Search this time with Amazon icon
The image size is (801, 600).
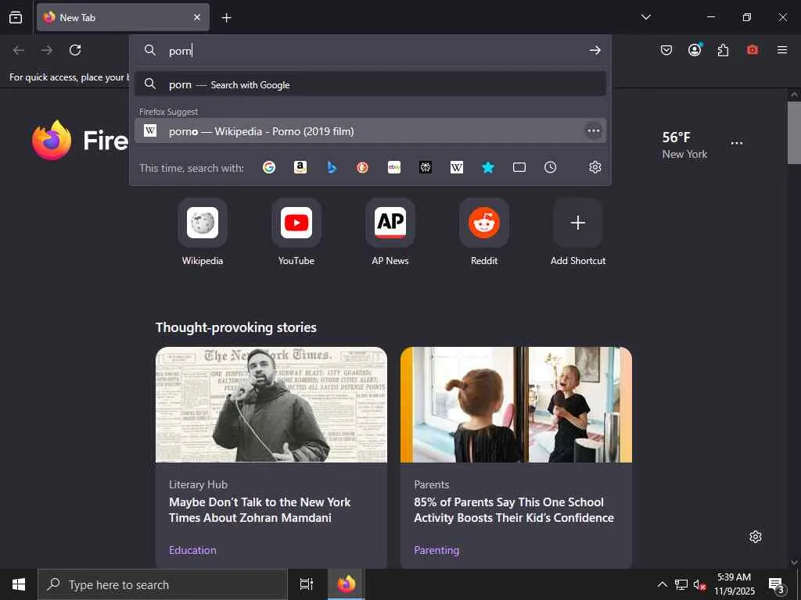click(x=300, y=167)
